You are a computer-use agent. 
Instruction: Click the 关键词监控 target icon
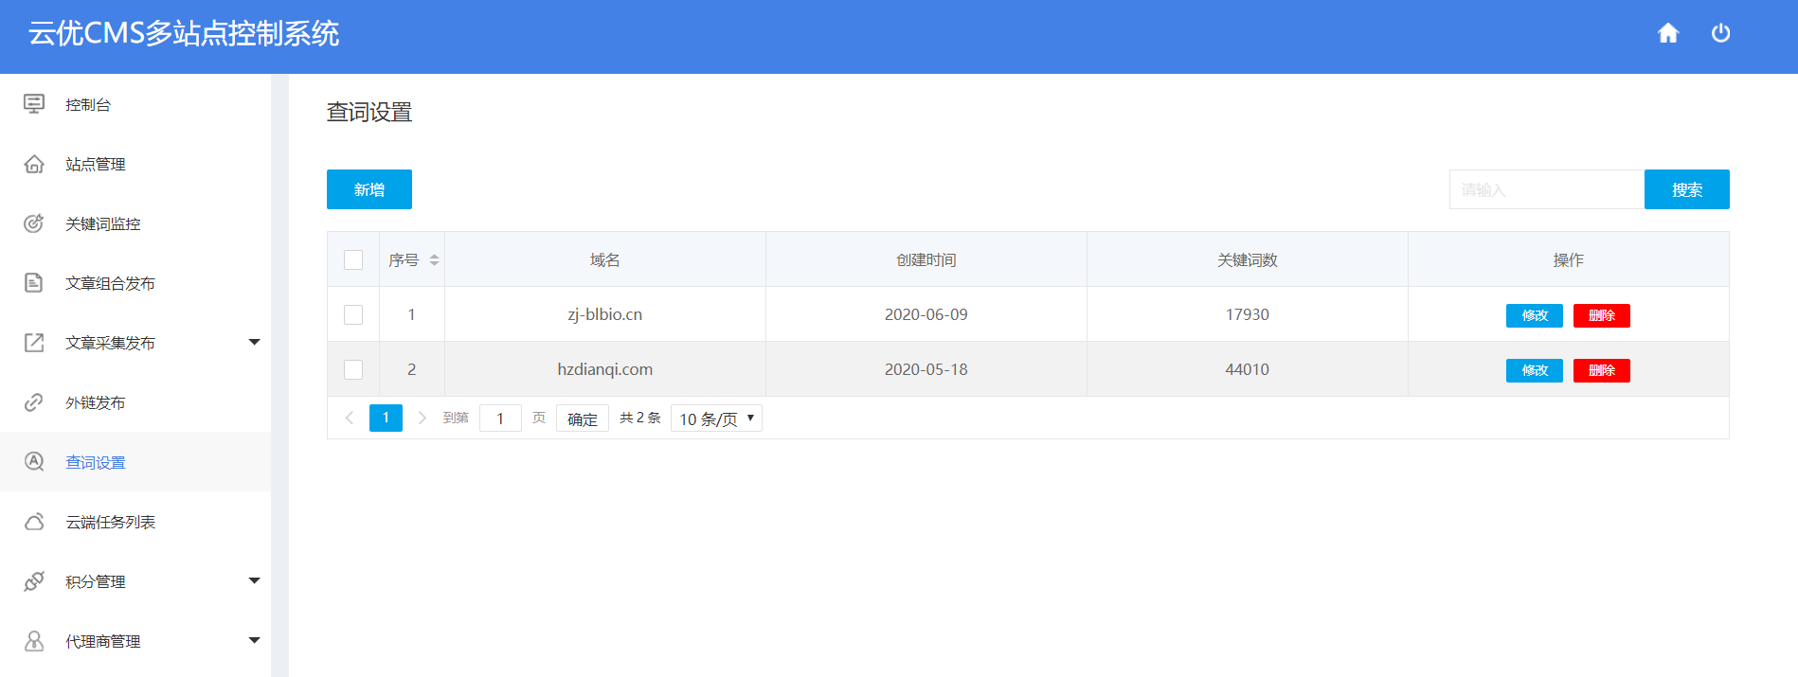[34, 223]
